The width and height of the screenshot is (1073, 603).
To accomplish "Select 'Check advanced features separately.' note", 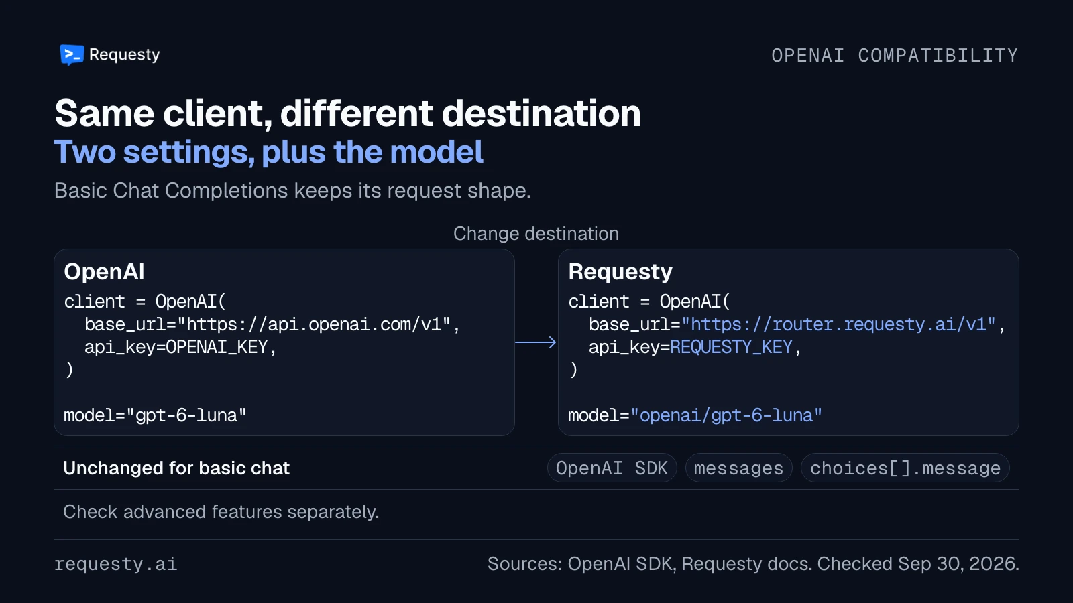I will coord(221,512).
